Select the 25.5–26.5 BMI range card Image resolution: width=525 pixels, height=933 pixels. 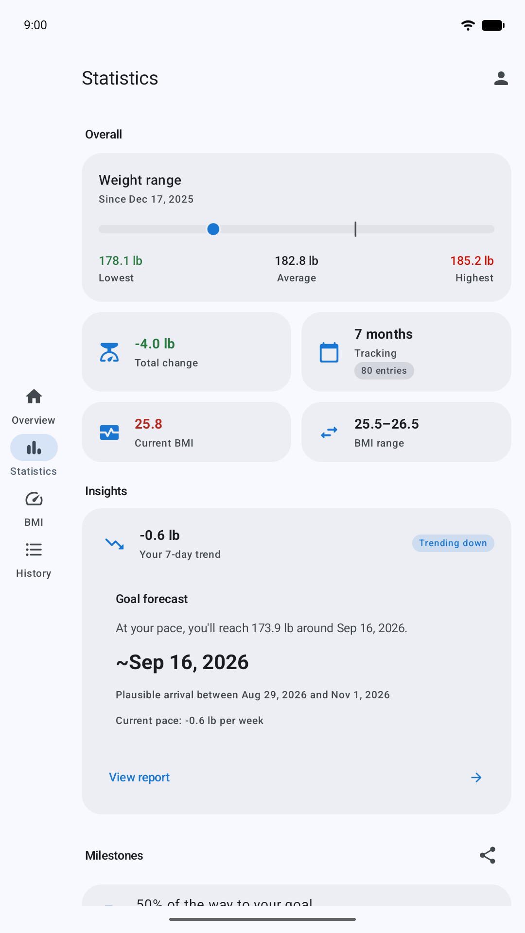406,432
